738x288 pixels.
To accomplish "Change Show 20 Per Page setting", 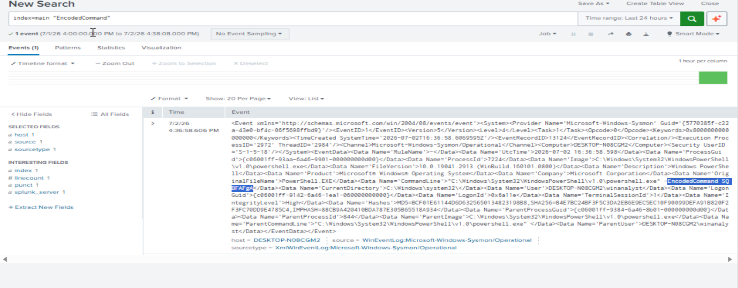I will 238,99.
